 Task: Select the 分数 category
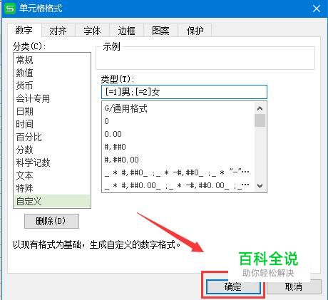(x=52, y=150)
